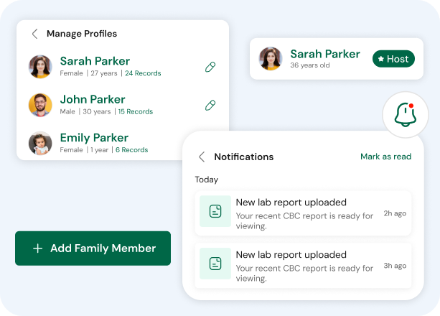Click Add Family Member button
This screenshot has width=440, height=316.
[93, 248]
